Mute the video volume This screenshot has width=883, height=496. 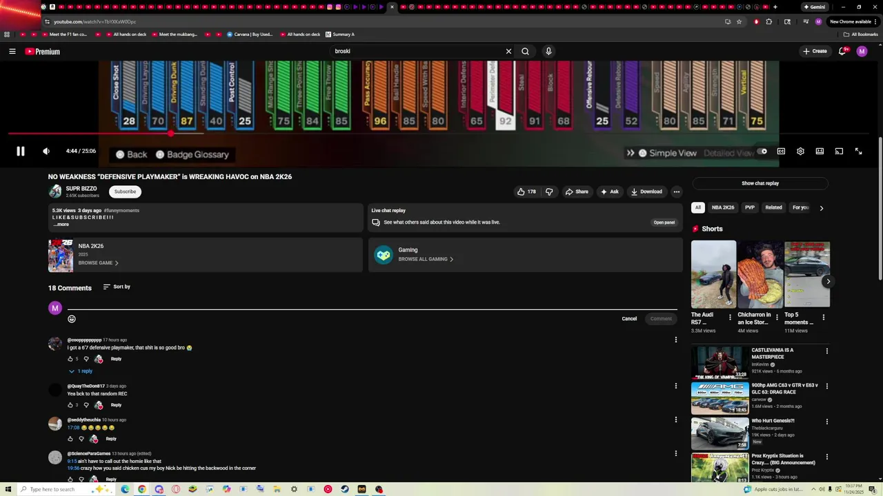click(x=46, y=152)
